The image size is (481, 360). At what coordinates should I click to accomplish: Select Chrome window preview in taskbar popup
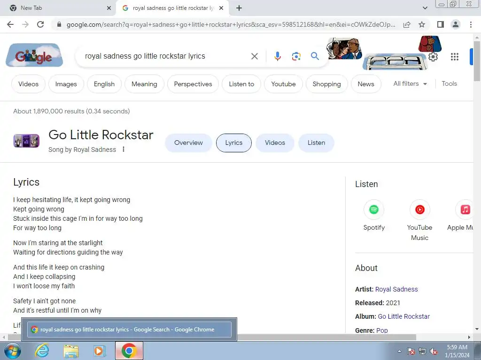129,330
